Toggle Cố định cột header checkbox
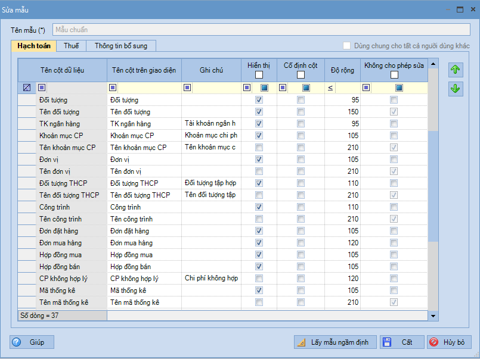The image size is (480, 359). click(x=301, y=75)
